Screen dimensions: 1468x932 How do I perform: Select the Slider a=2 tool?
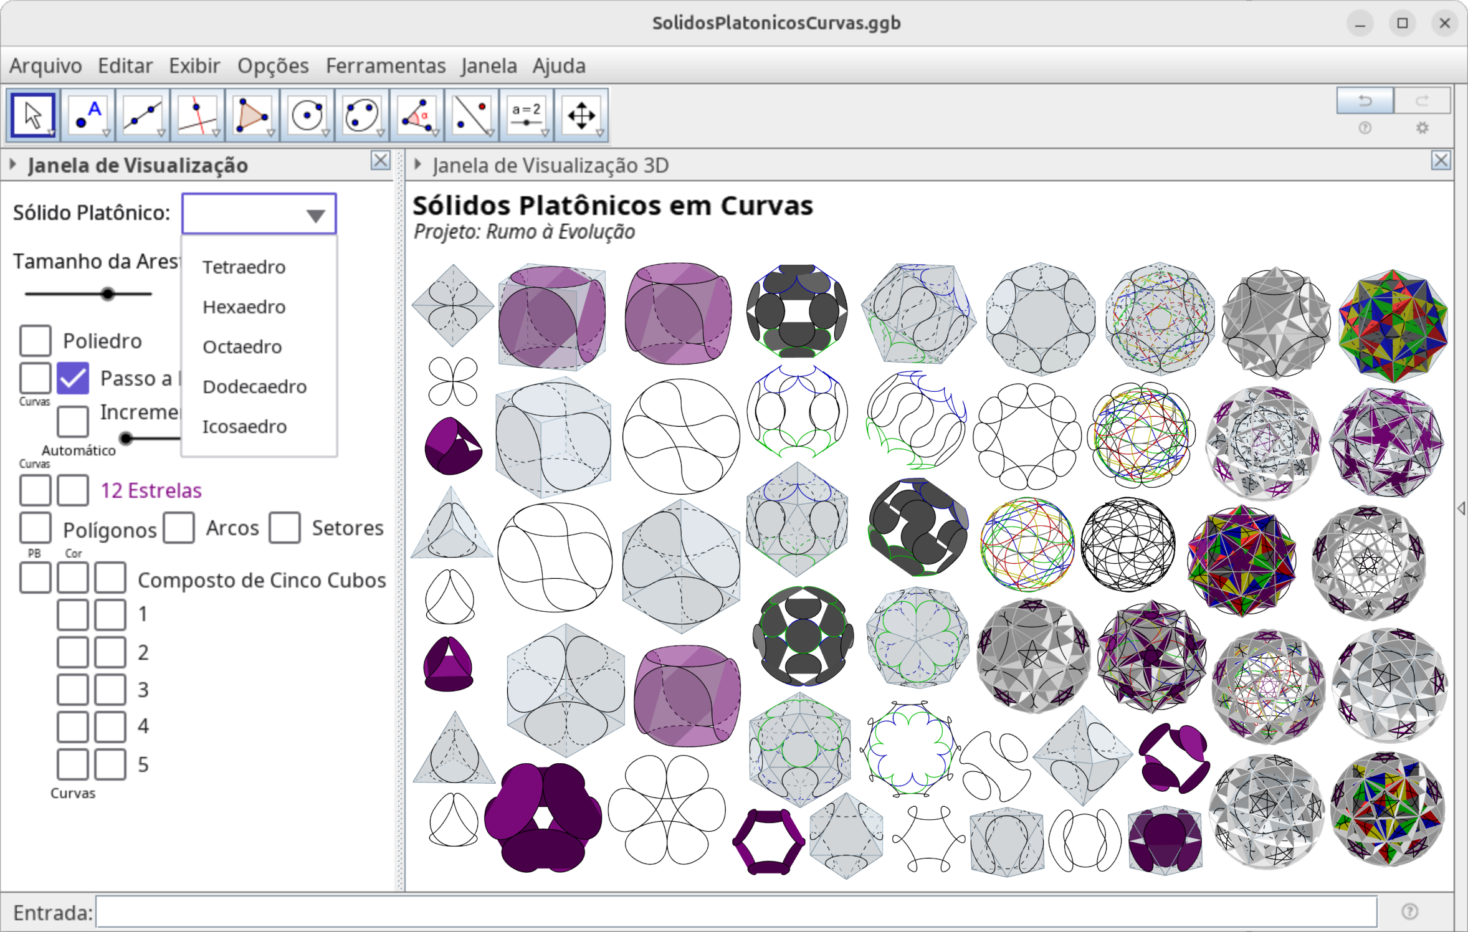click(x=527, y=115)
